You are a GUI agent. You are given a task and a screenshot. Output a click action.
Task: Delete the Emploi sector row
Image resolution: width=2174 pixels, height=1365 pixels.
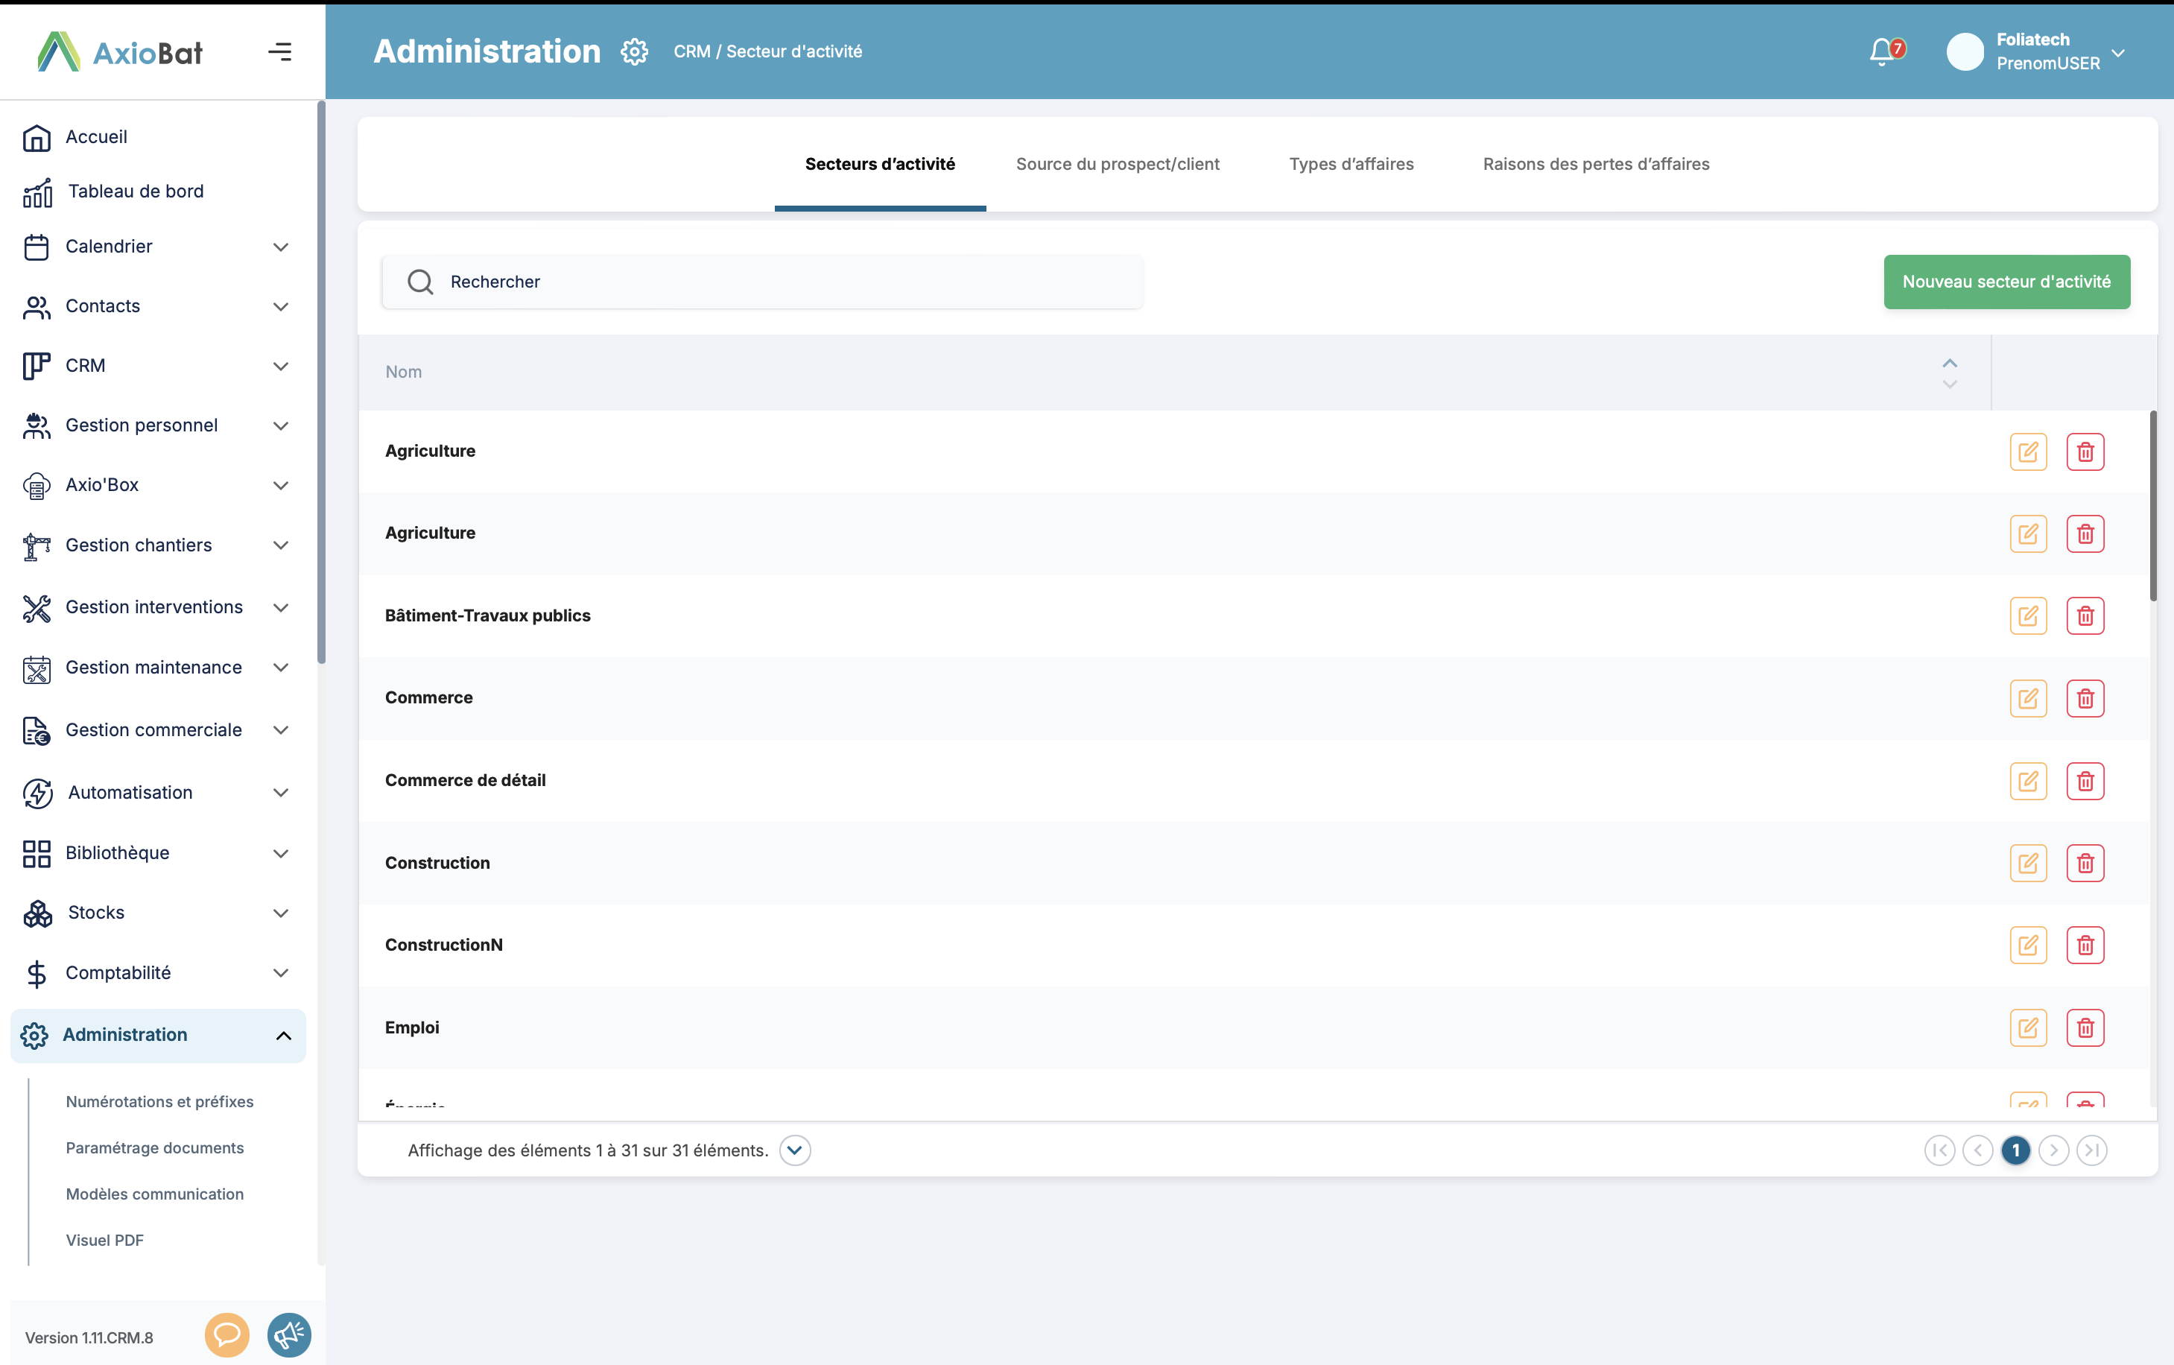coord(2085,1027)
